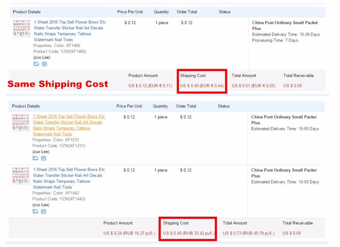
Task: Open the XF1466 nail decal product thumbnail
Action: tap(22, 28)
